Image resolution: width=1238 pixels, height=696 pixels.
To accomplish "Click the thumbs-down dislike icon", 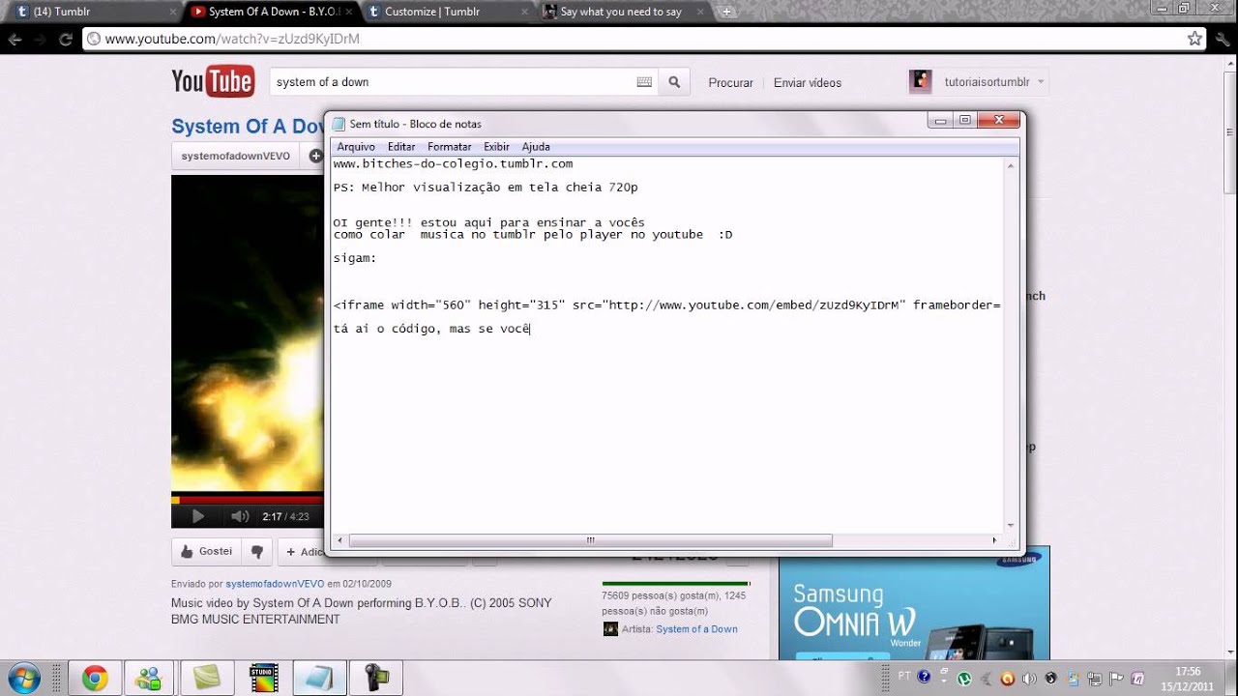I will pos(257,551).
